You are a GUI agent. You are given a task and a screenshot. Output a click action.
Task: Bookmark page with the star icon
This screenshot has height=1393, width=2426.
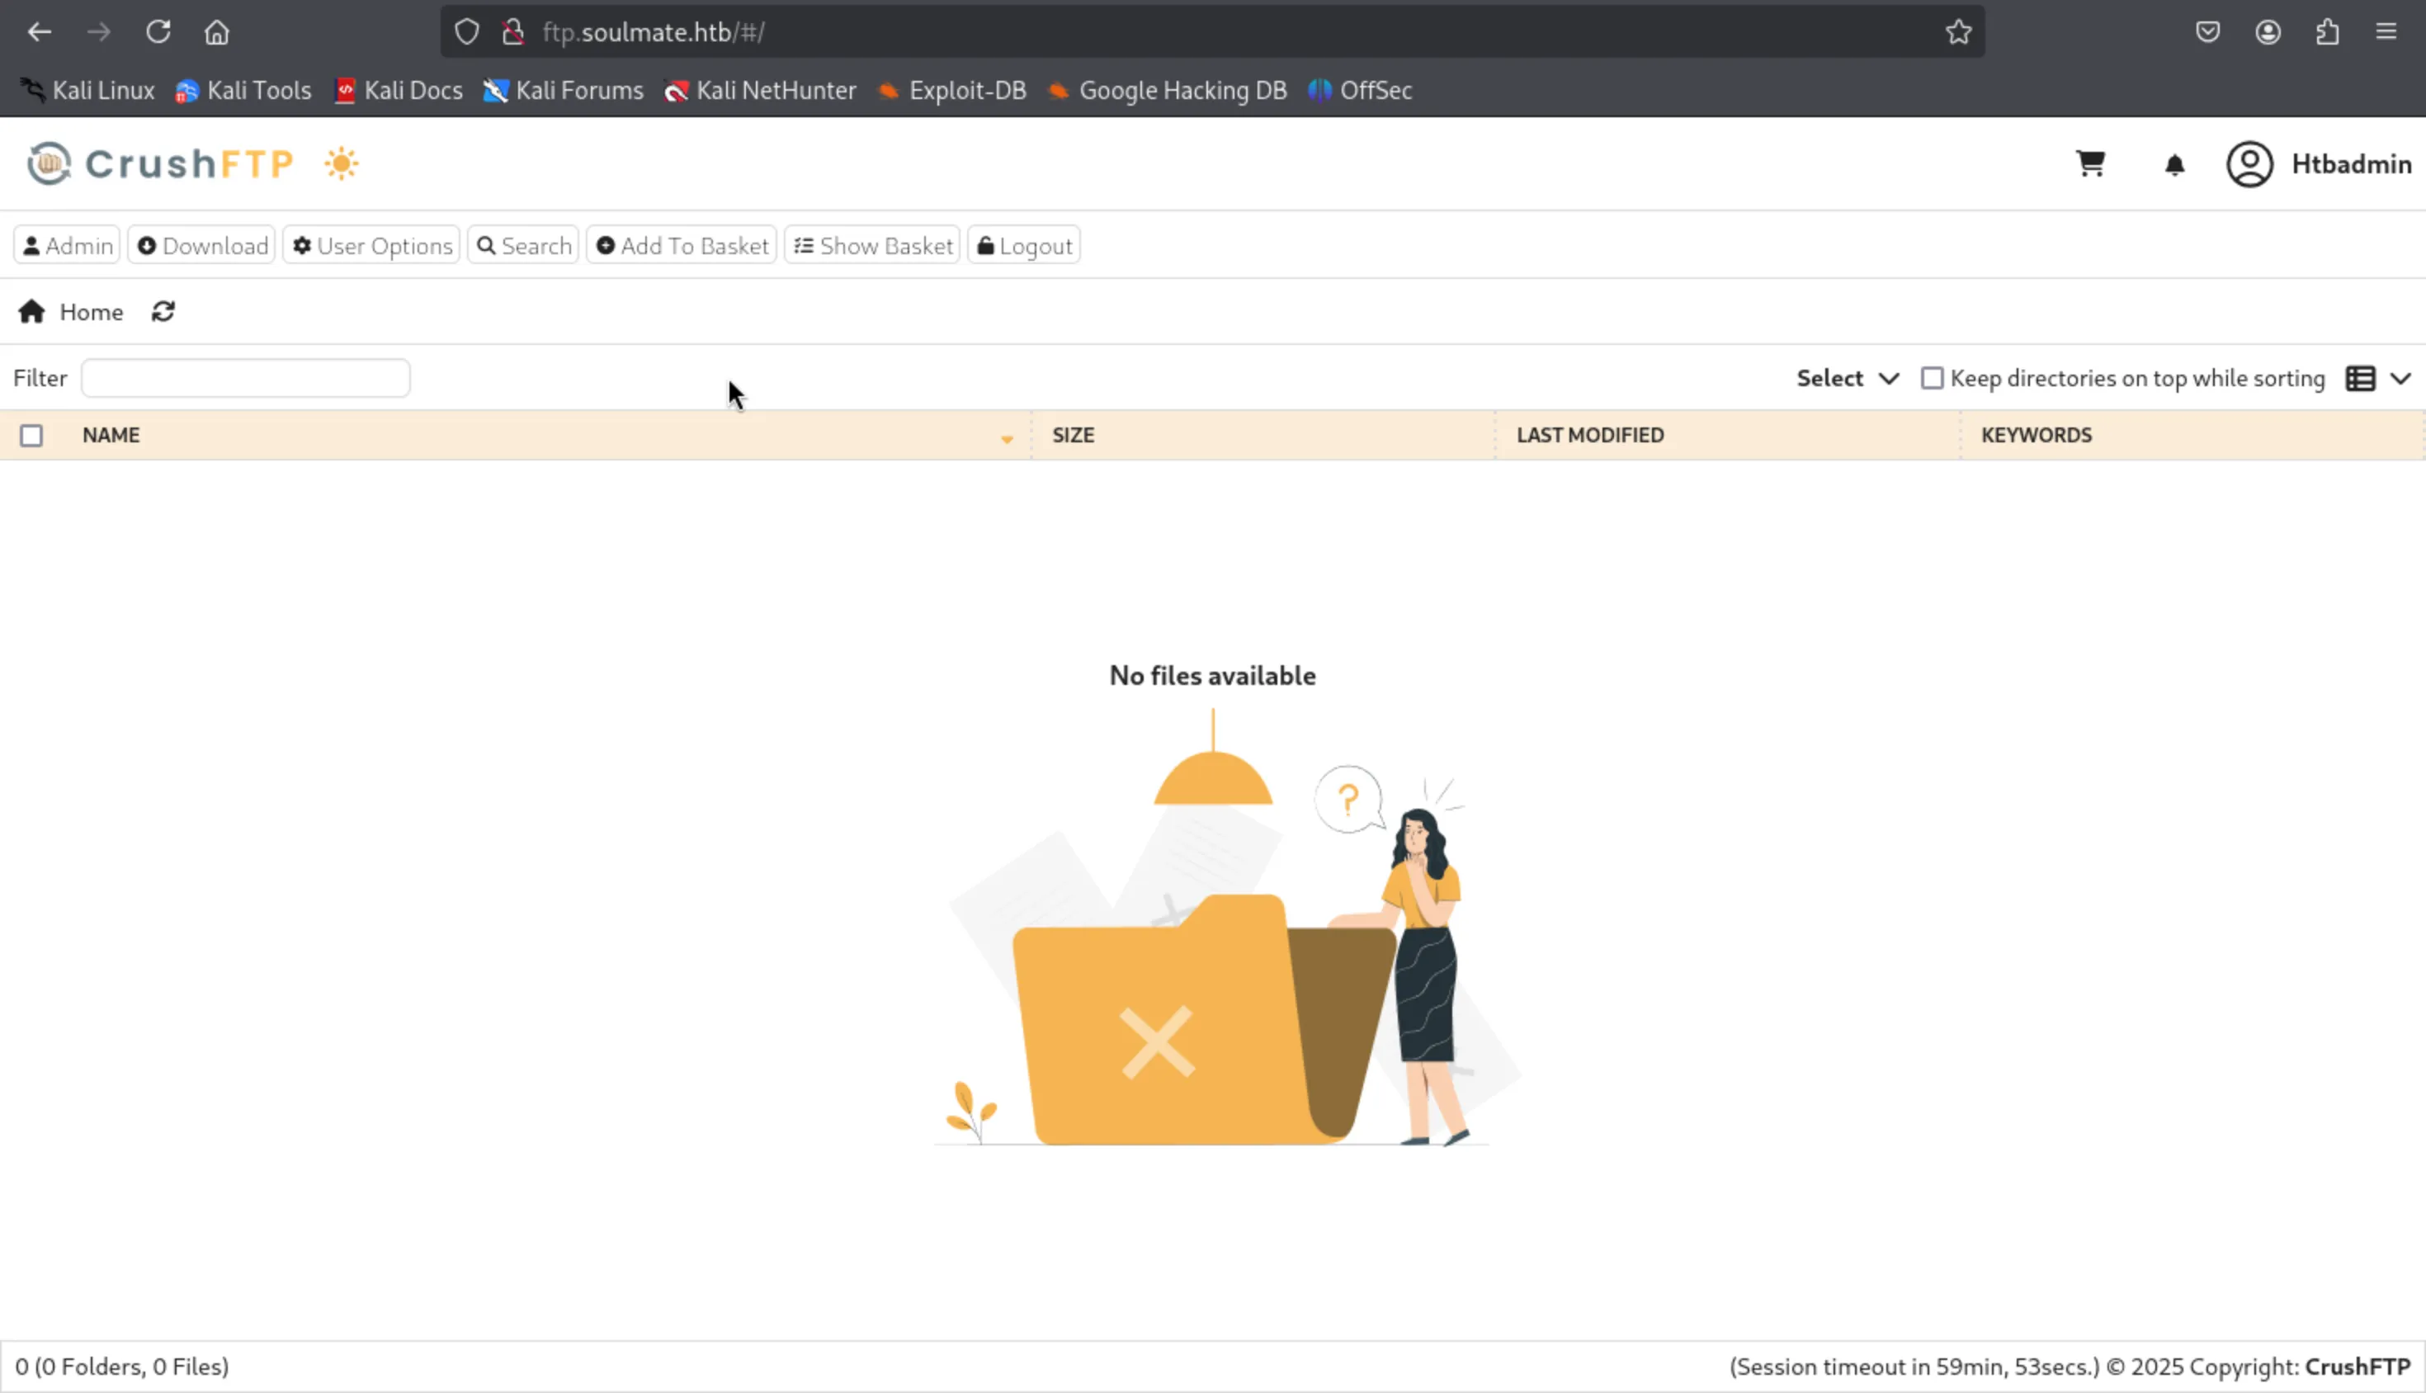pos(1958,31)
